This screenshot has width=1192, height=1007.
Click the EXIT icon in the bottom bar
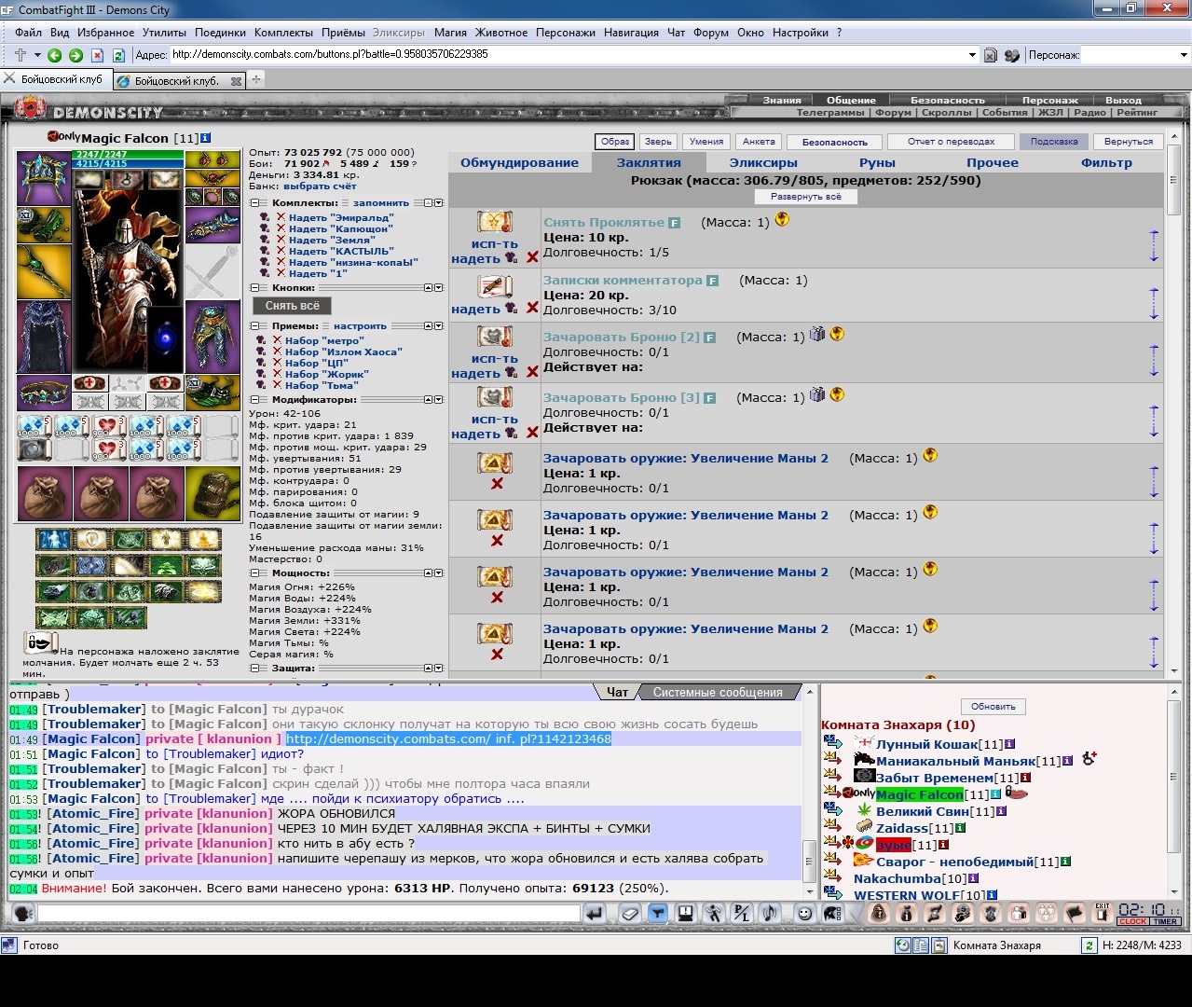(1103, 913)
